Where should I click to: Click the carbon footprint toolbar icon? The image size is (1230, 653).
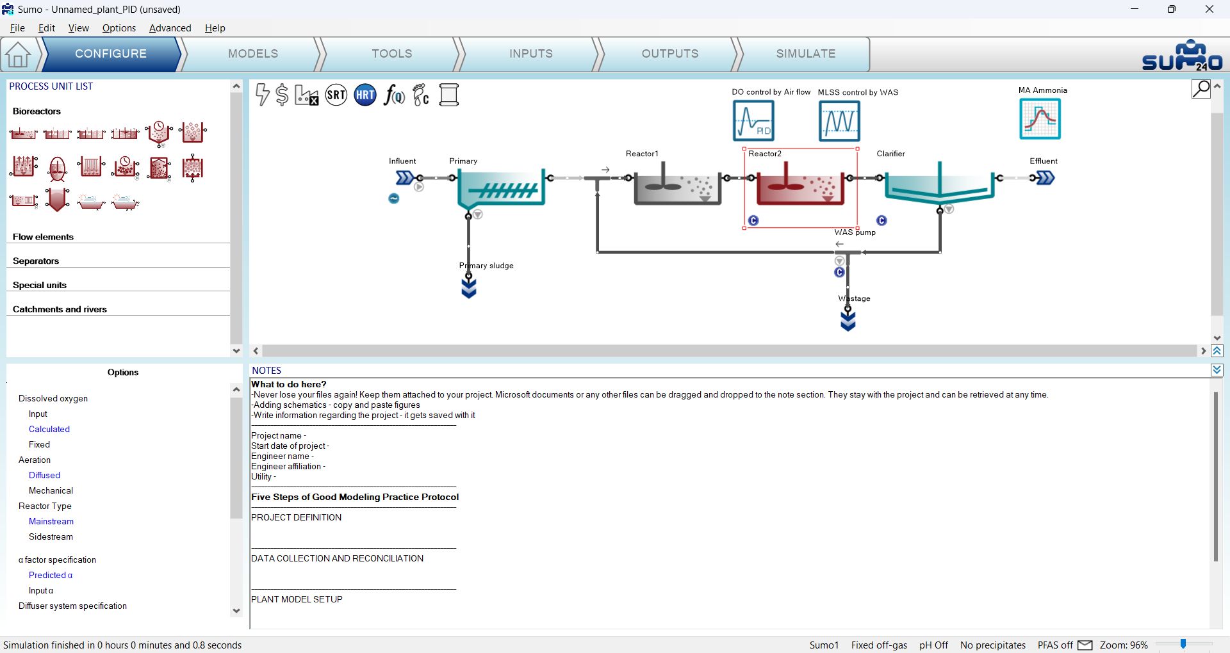[x=421, y=95]
